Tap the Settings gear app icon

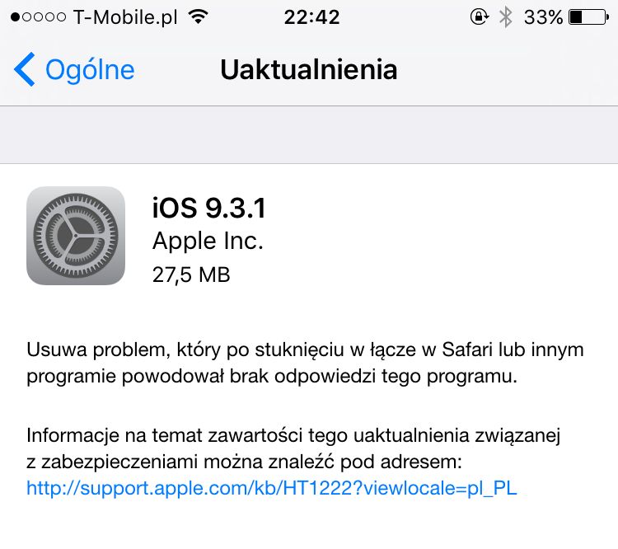coord(76,236)
